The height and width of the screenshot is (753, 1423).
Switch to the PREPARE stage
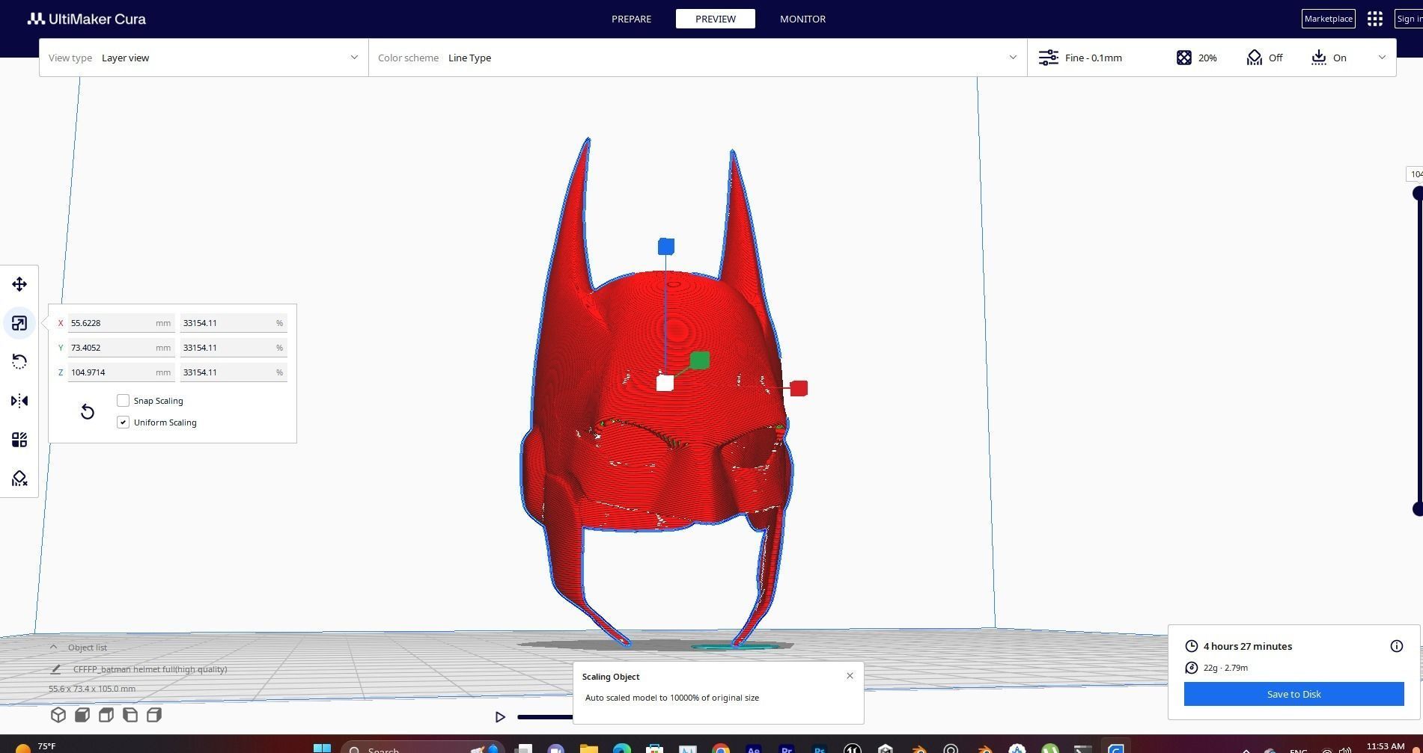[631, 19]
